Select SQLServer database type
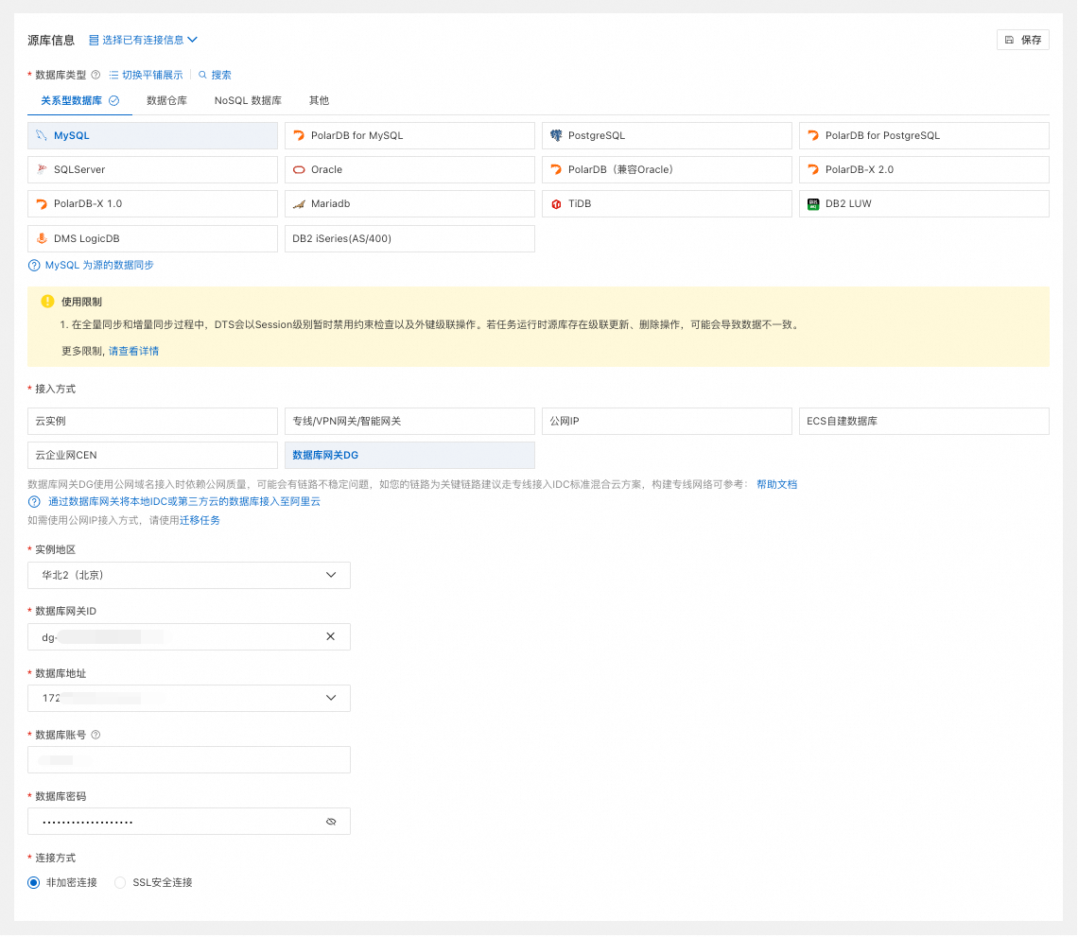Screen dimensions: 1078x937 [152, 170]
